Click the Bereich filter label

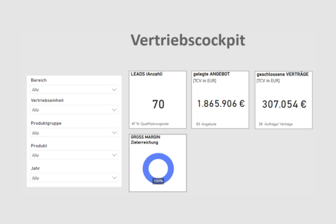39,80
